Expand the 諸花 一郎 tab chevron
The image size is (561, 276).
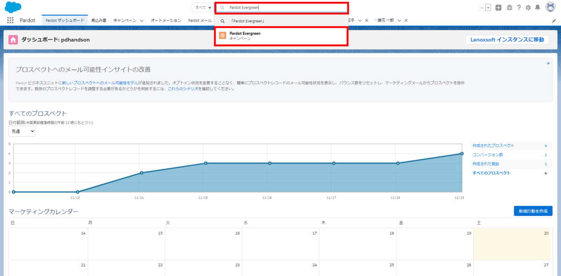pos(399,21)
